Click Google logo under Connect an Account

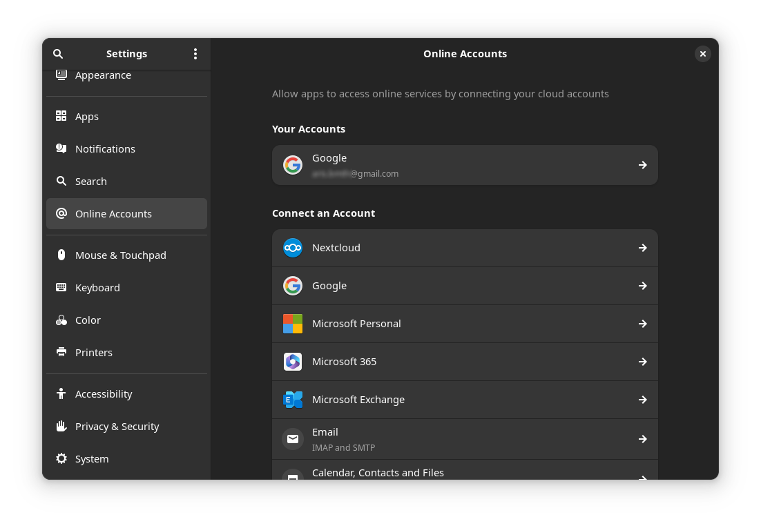pyautogui.click(x=293, y=286)
